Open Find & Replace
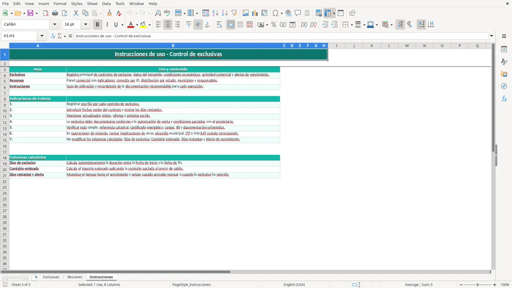The height and width of the screenshot is (288, 512). (158, 13)
